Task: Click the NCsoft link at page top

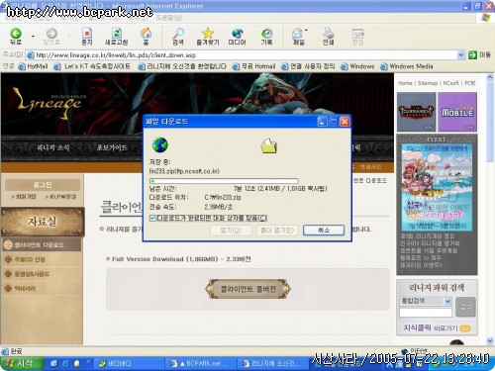Action: coord(450,83)
